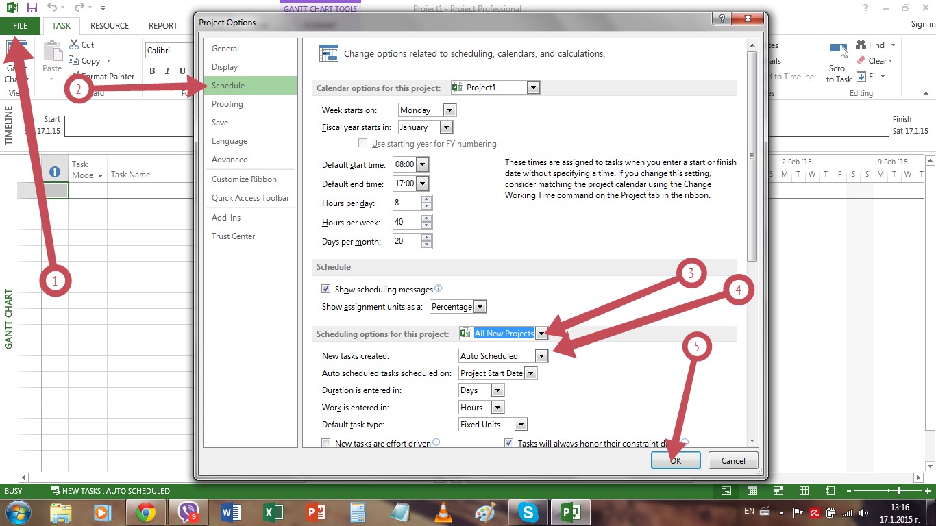Click OK to apply Project Options

click(x=676, y=460)
